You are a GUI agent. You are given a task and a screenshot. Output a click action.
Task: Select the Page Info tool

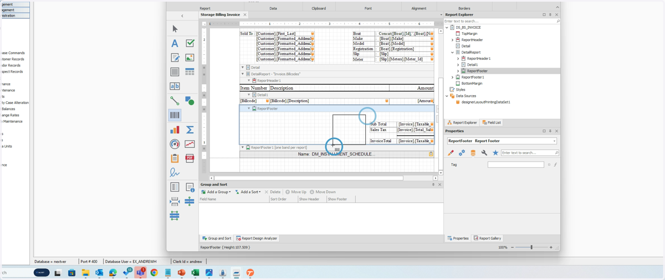190,187
